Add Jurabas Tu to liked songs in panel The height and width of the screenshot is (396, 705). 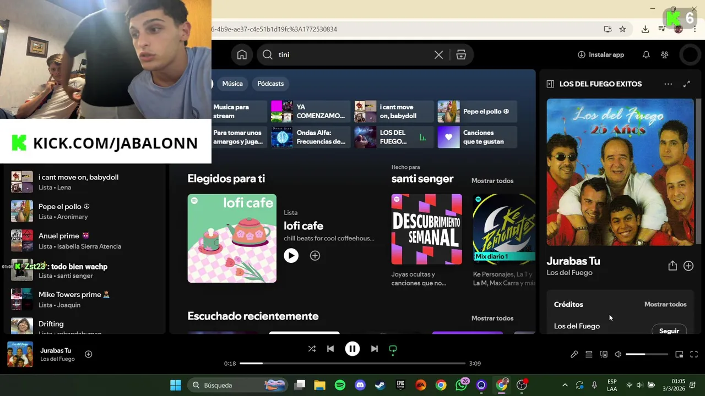688,266
